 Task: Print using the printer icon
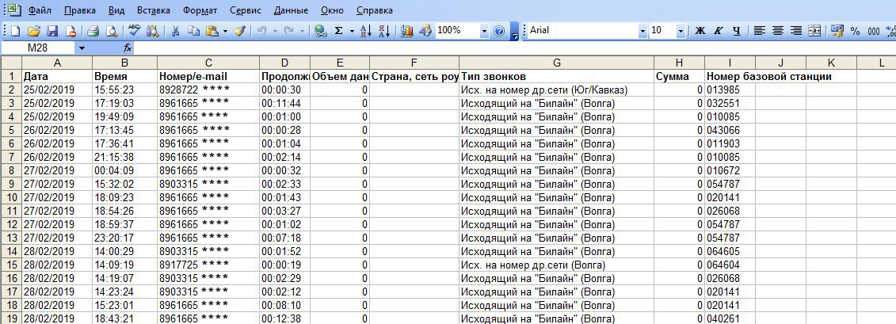(93, 32)
